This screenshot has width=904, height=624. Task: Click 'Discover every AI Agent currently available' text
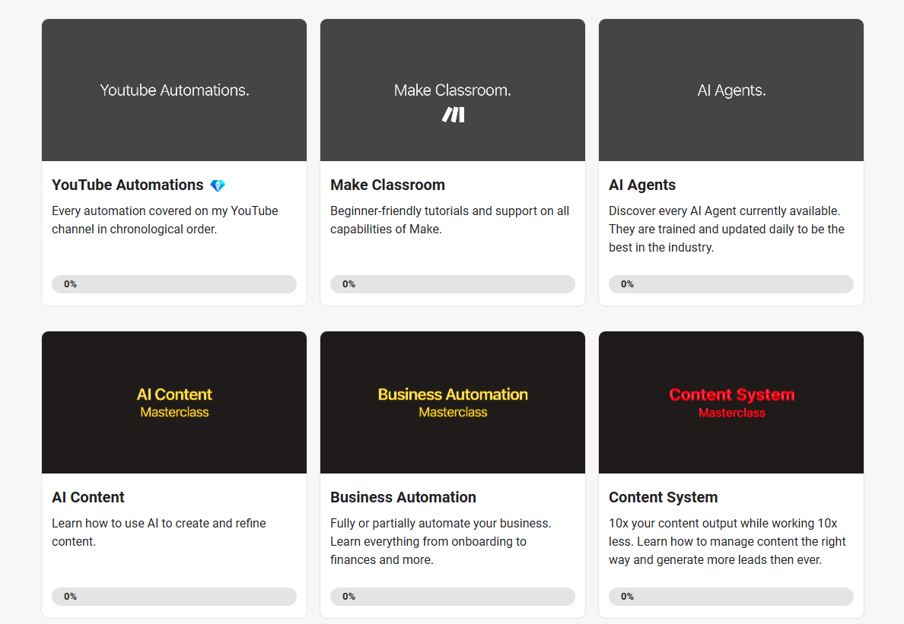[x=727, y=229]
